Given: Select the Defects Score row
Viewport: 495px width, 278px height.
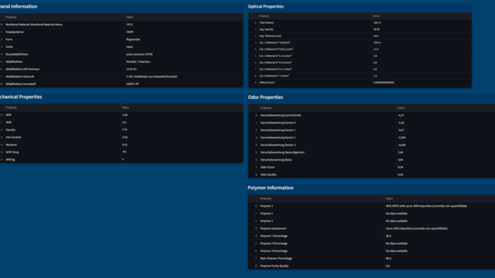Looking at the screenshot, I should [x=360, y=83].
